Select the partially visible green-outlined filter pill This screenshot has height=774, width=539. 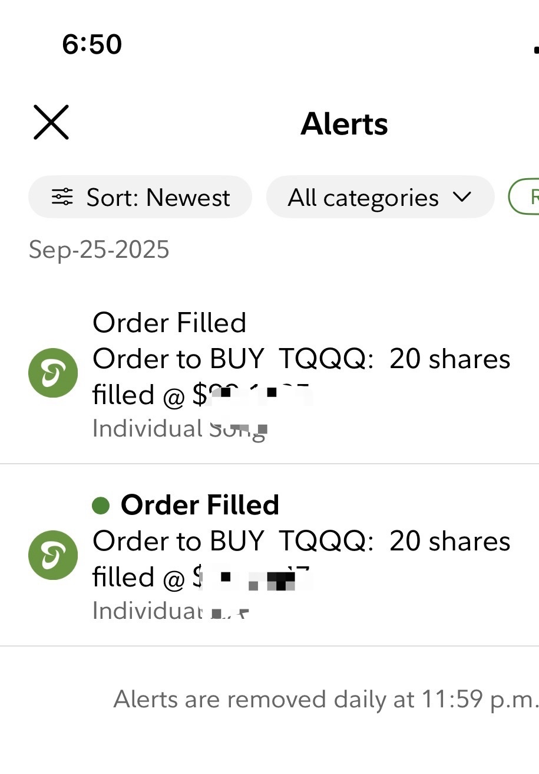526,196
